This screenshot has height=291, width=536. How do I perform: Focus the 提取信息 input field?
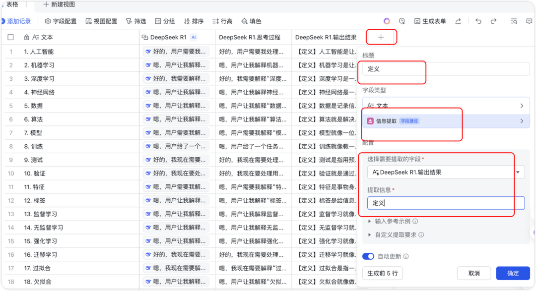pyautogui.click(x=446, y=203)
